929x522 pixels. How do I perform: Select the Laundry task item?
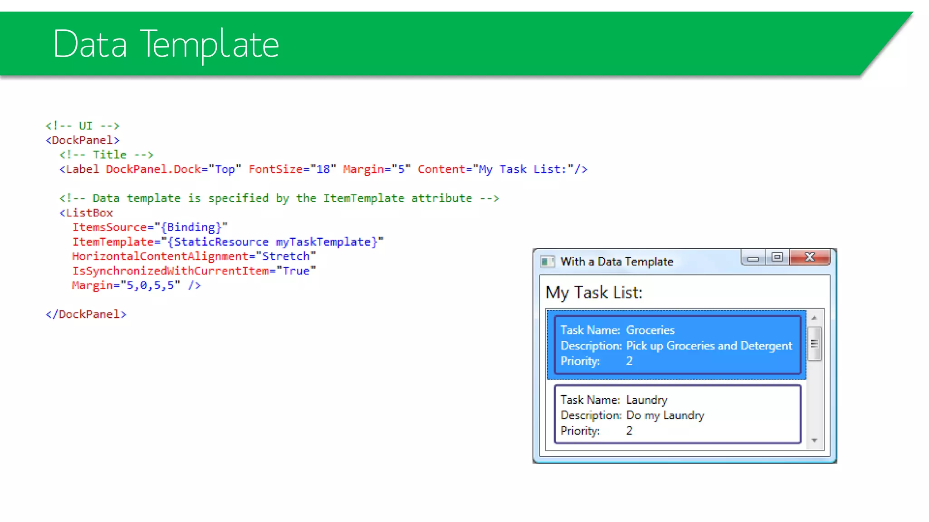coord(677,414)
